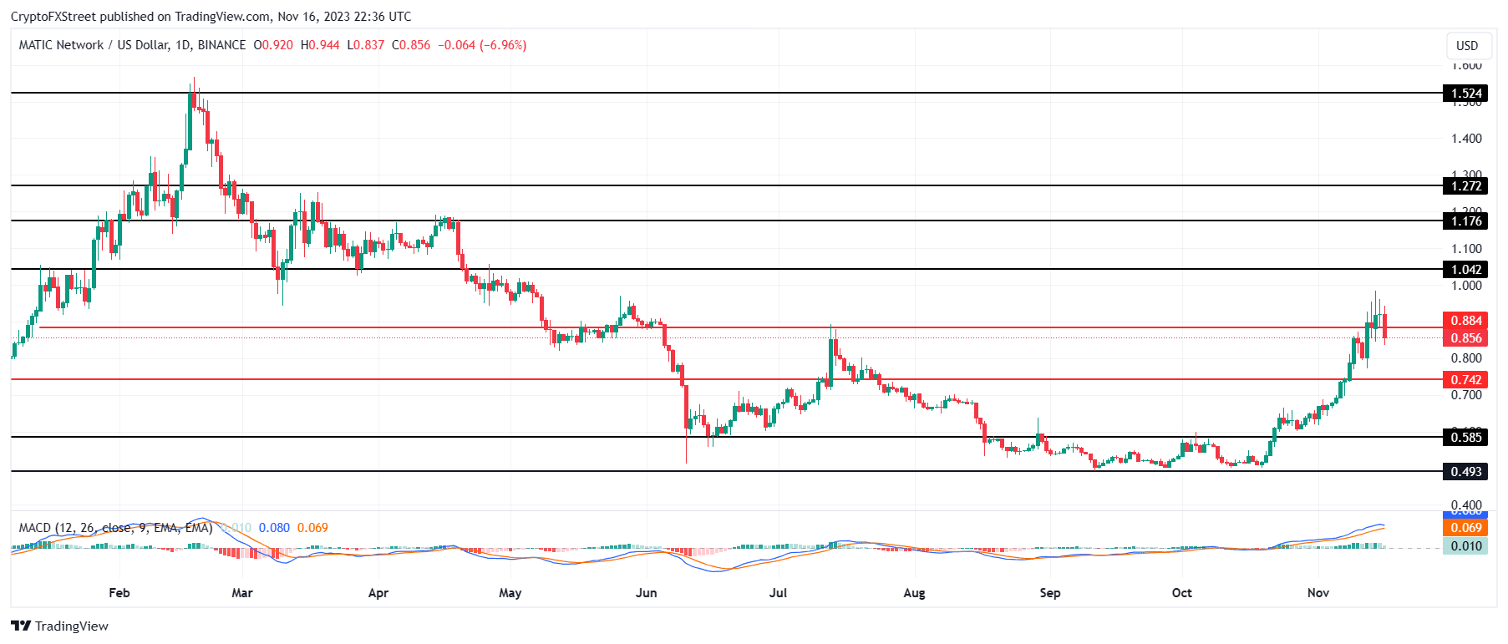
Task: Click the red 0.856 current price label
Action: tap(1465, 338)
